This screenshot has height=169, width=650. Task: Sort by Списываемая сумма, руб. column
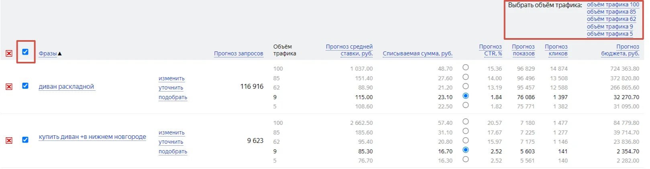point(418,53)
